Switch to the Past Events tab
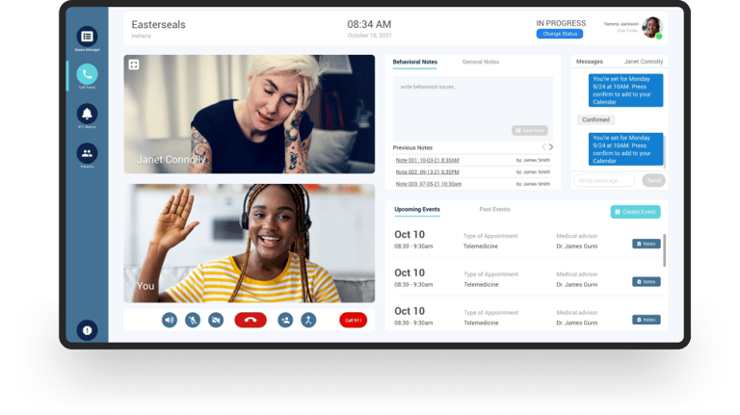This screenshot has width=740, height=415. click(494, 209)
